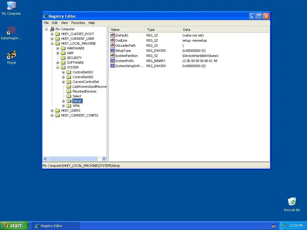307x230 pixels.
Task: Click the network tray icon beside clock
Action: click(285, 226)
